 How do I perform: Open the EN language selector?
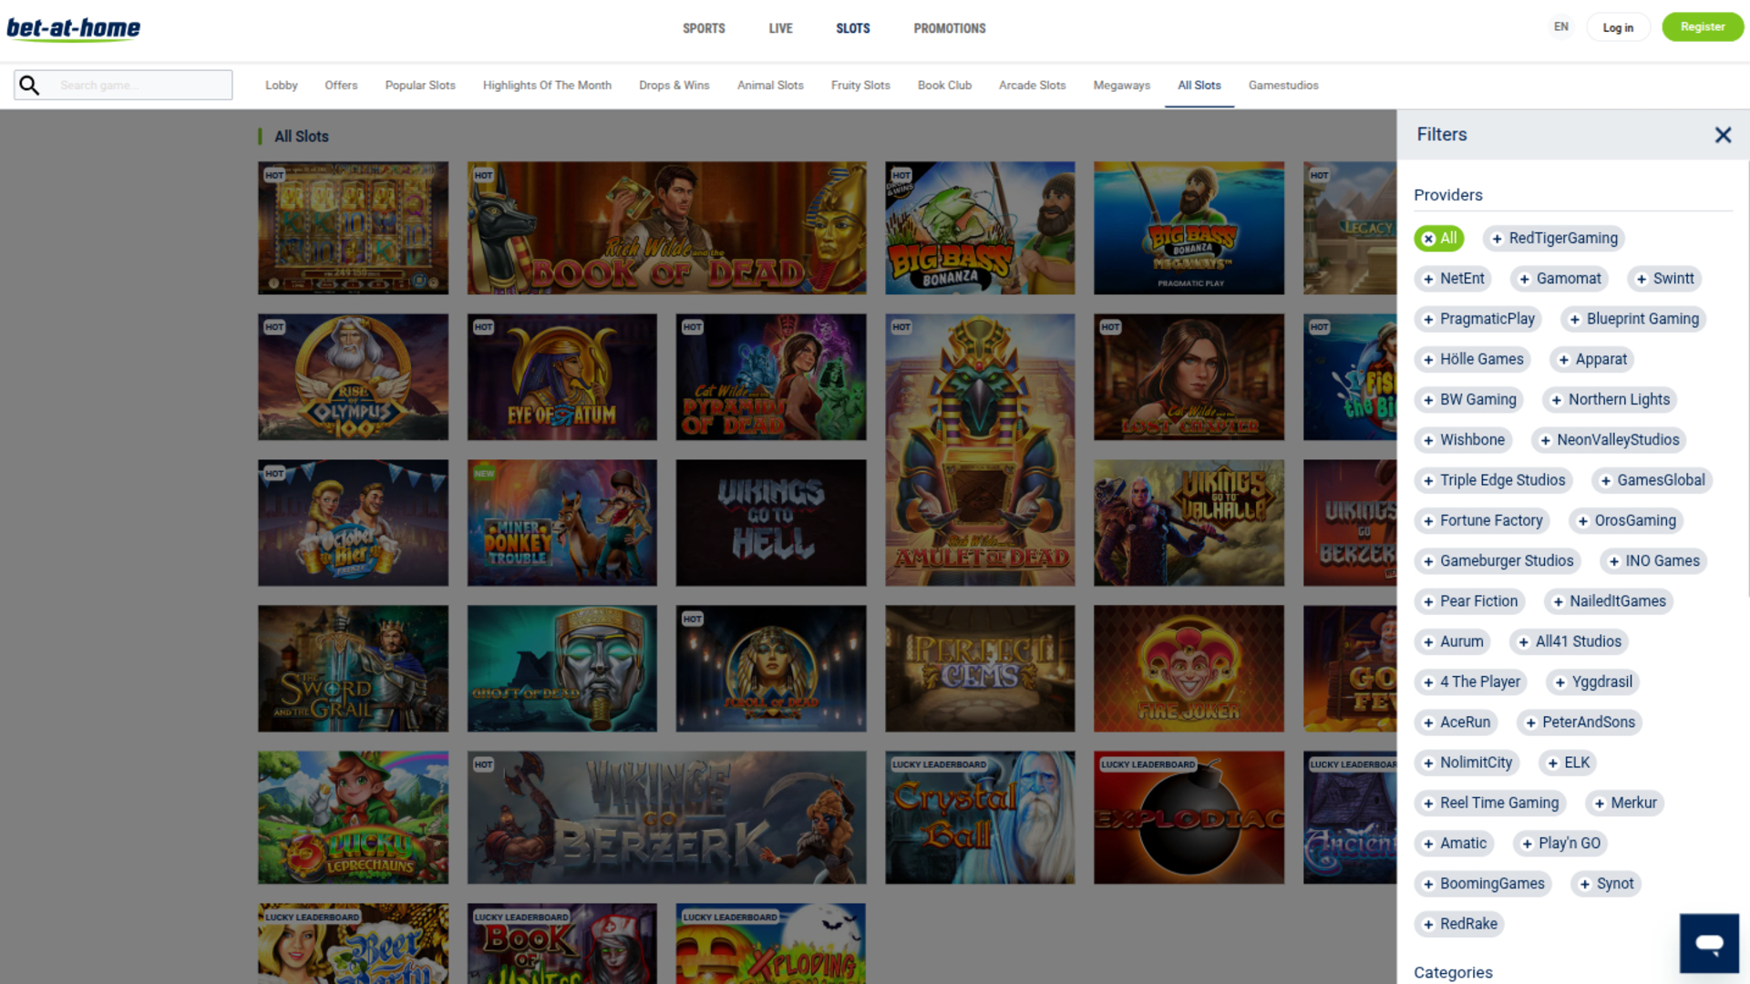(1560, 26)
